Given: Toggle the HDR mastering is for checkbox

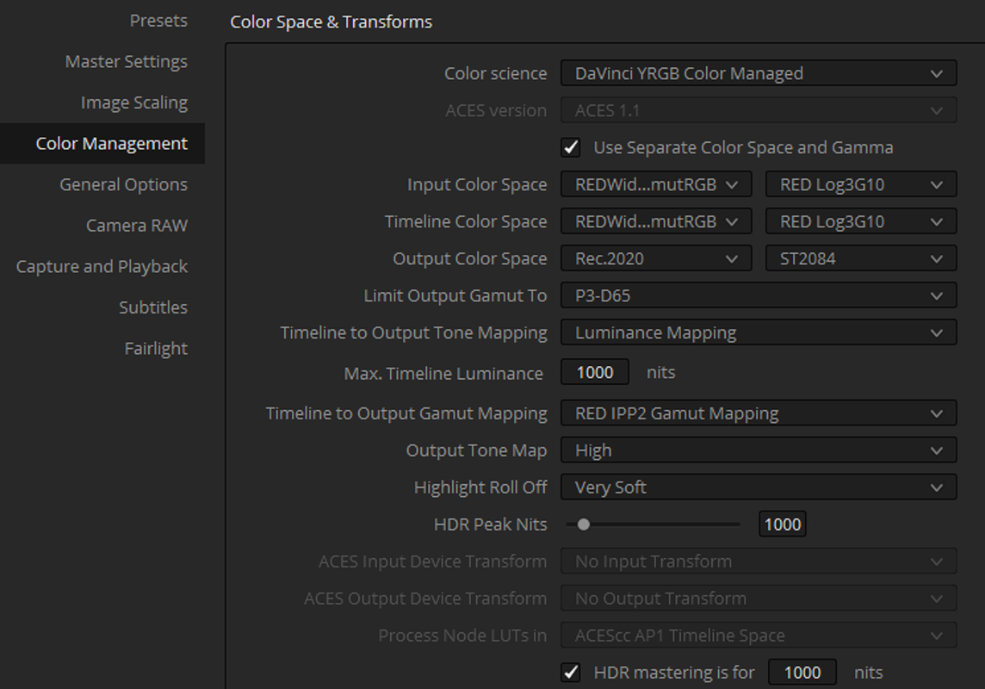Looking at the screenshot, I should [x=571, y=673].
